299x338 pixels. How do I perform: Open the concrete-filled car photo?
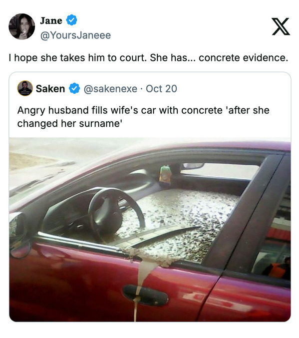[150, 230]
